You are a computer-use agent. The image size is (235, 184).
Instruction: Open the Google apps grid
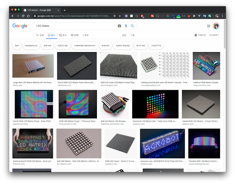point(209,26)
